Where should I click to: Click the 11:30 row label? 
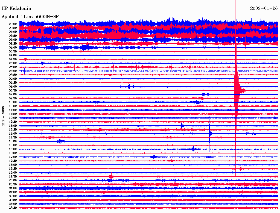pos(13,114)
